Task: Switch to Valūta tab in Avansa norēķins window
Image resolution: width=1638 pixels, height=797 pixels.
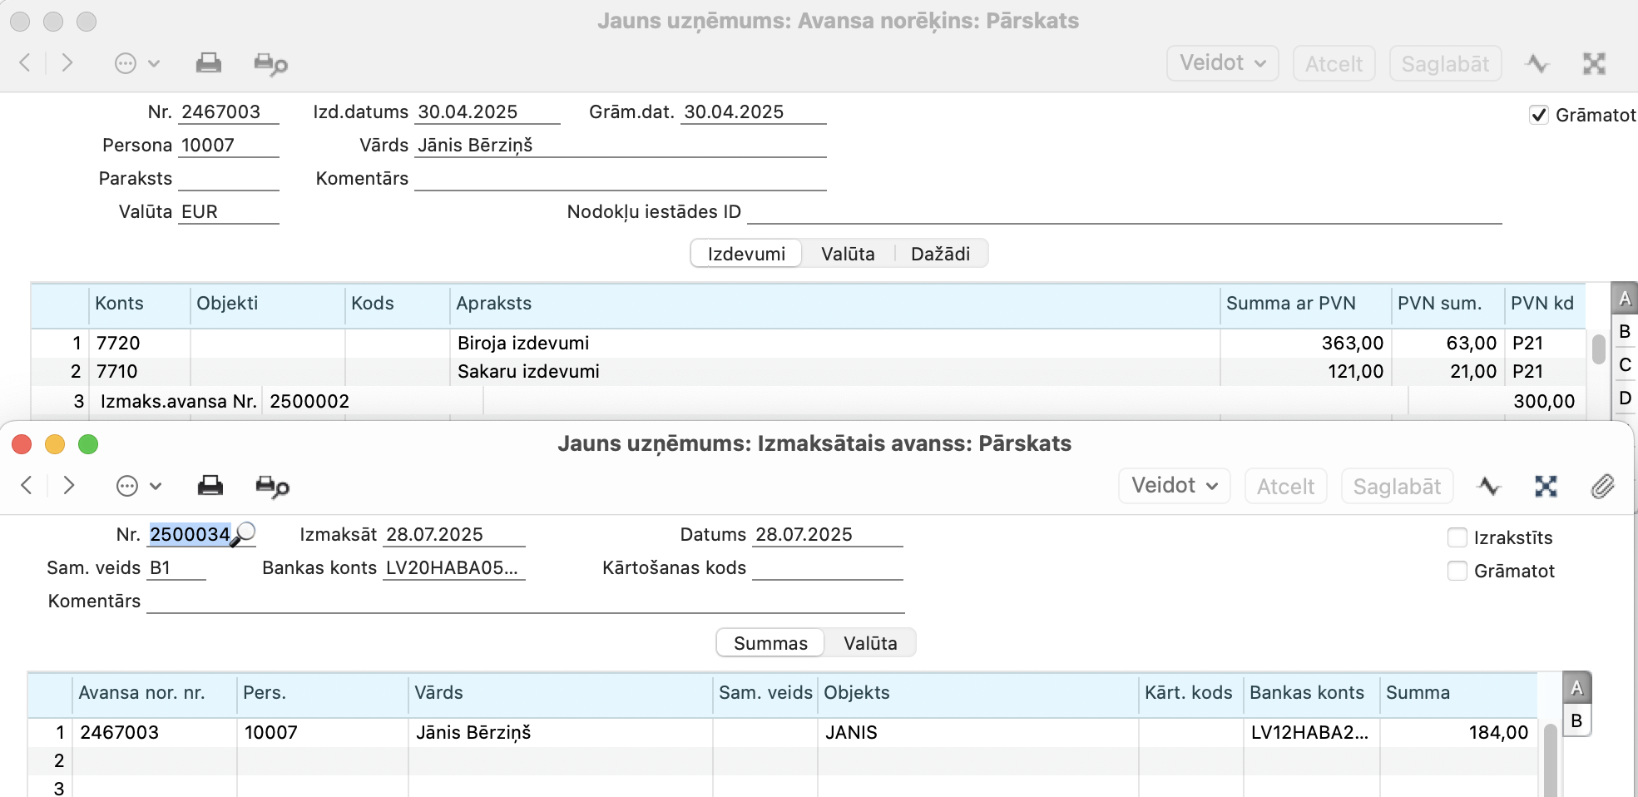Action: tap(848, 254)
